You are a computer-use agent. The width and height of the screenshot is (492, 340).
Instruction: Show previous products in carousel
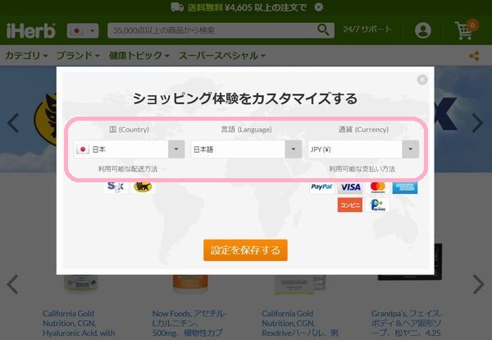click(12, 284)
